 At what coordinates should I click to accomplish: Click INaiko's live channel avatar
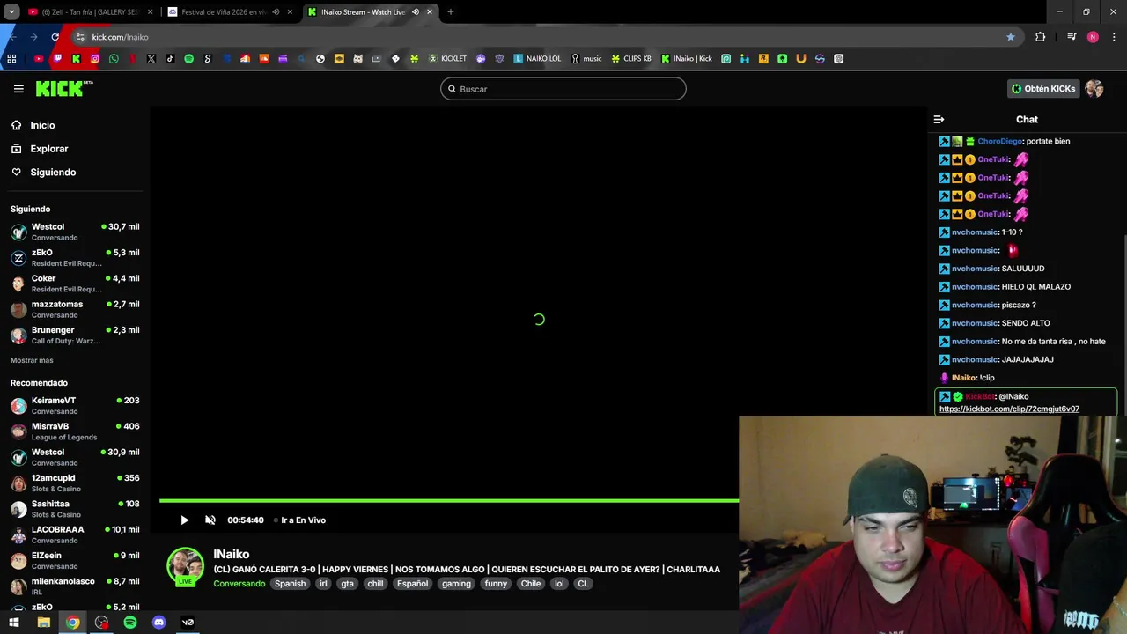(186, 566)
